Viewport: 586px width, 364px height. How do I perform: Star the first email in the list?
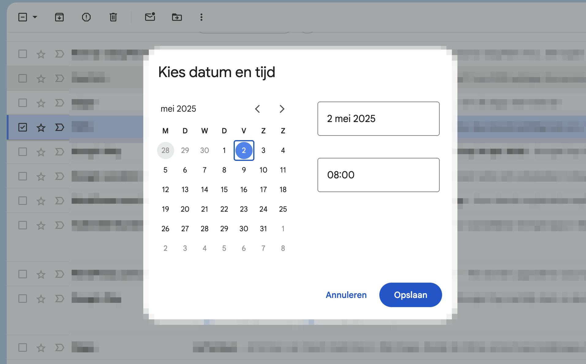40,54
